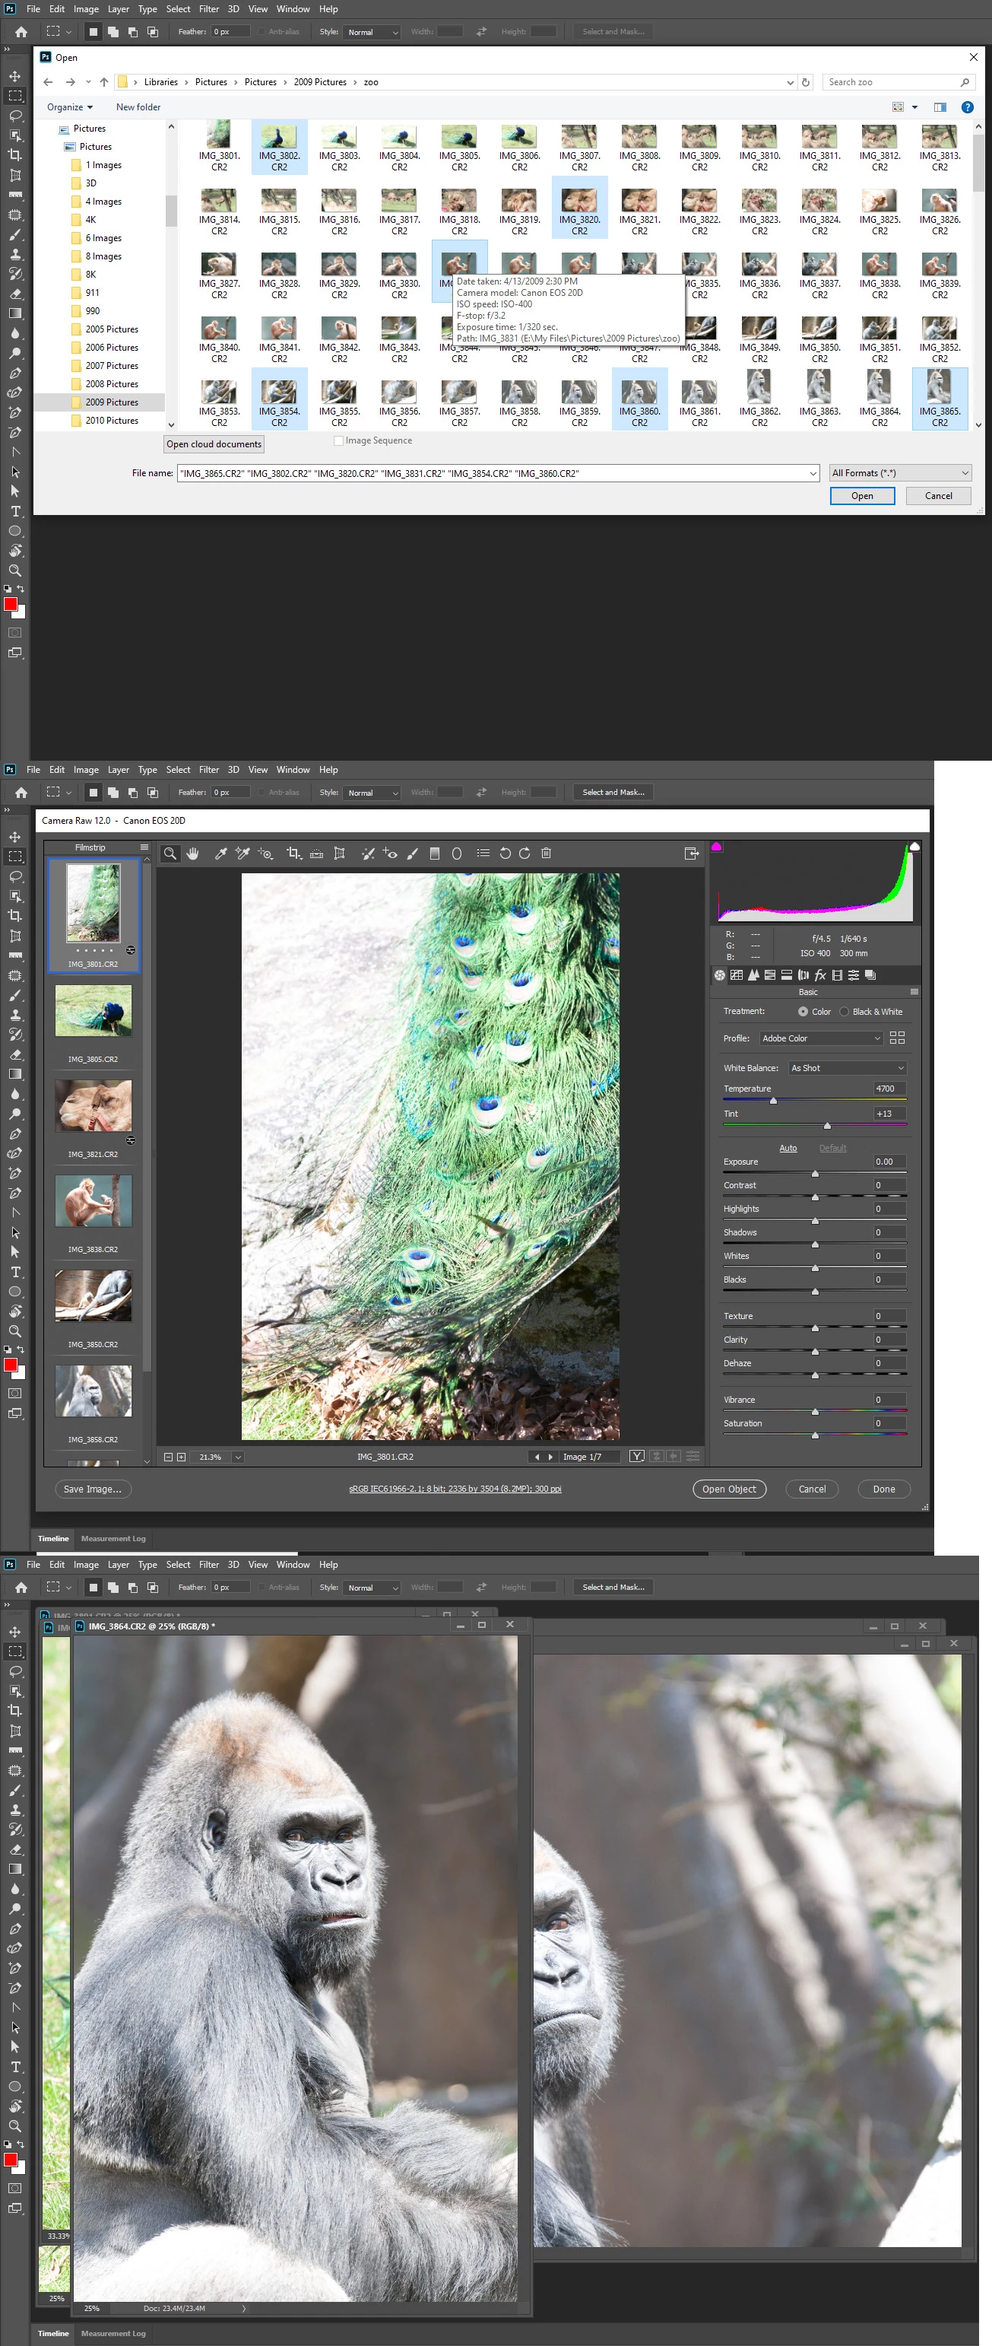Toggle the preview pane icon in Open dialog
This screenshot has width=992, height=2346.
click(940, 107)
